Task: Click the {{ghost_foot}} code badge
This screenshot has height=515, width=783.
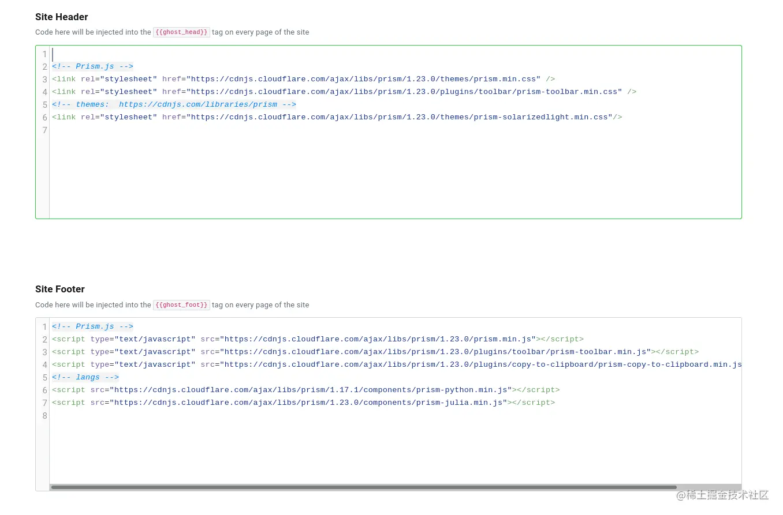Action: point(181,305)
